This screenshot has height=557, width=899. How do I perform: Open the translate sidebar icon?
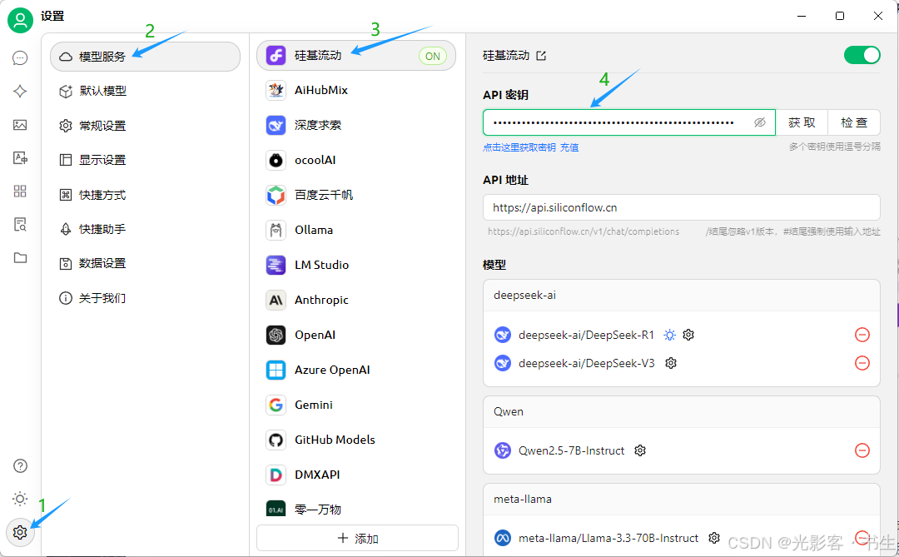coord(20,157)
